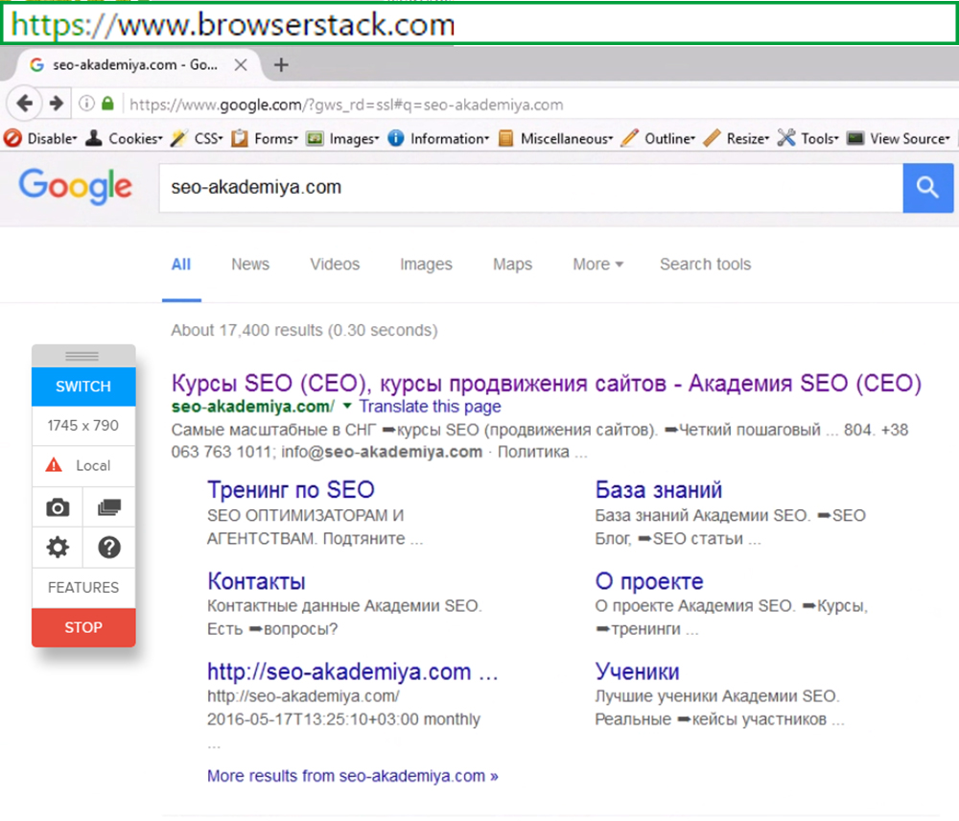Open the http://seo-akademiya.com ... sitelink

click(353, 671)
